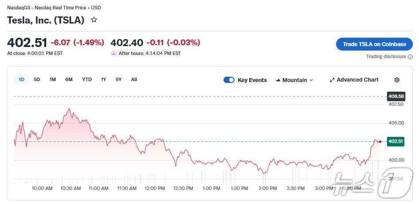Open the Trading disclosure link
The image size is (419, 204).
386,57
